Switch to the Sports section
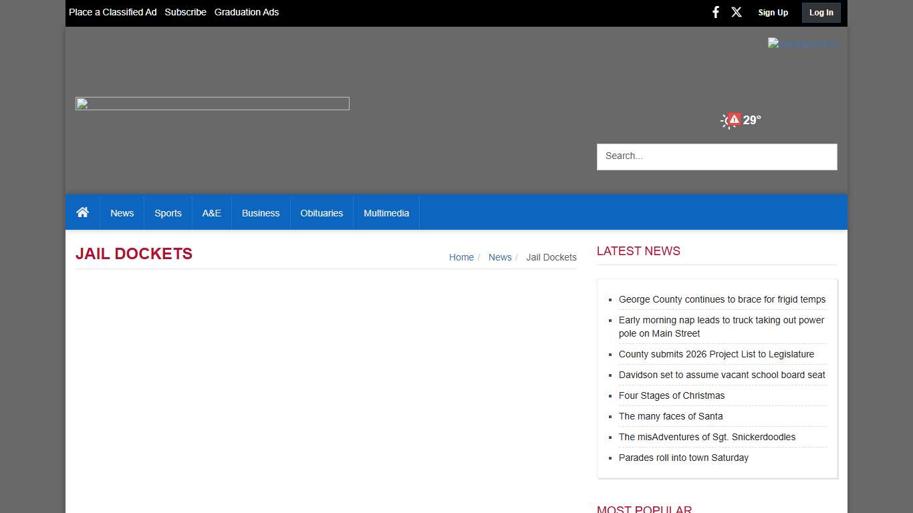913x513 pixels. (168, 212)
